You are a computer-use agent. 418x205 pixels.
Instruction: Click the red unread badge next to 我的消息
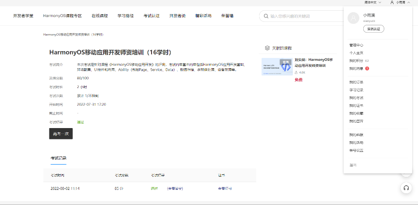(367, 69)
